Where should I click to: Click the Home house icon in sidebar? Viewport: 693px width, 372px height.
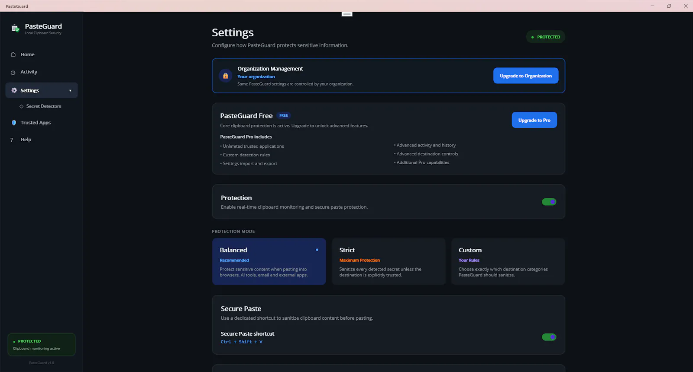pos(13,54)
